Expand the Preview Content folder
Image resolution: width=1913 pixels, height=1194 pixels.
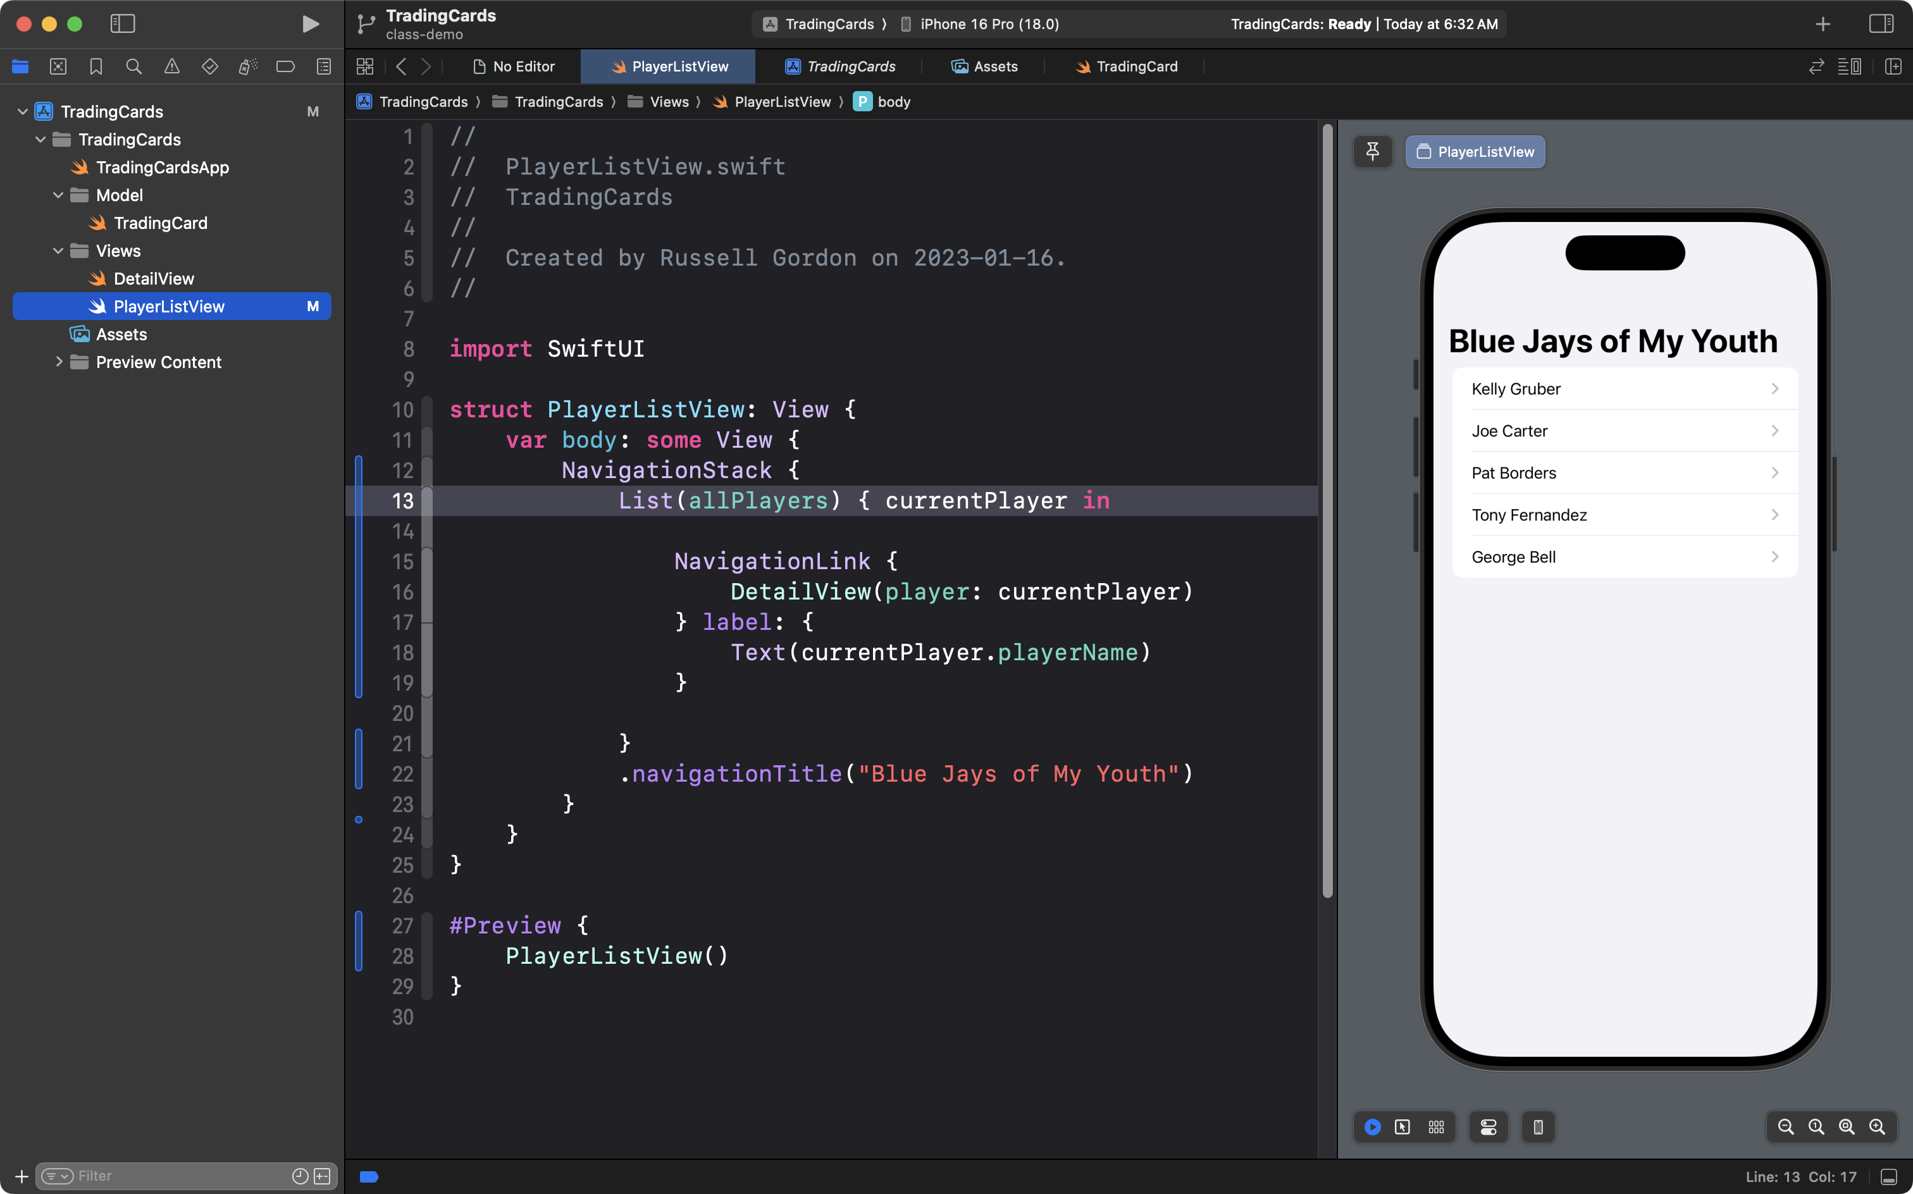pos(58,362)
